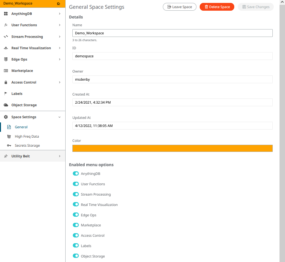
Task: Turn off the Marketplace menu toggle
Action: tap(76, 225)
